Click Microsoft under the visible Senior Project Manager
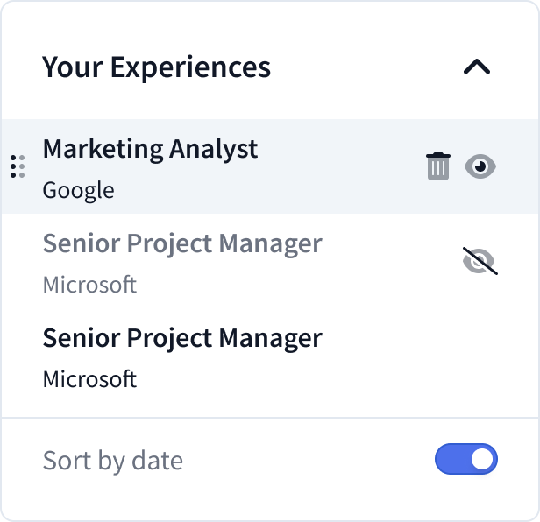The image size is (540, 522). tap(89, 379)
